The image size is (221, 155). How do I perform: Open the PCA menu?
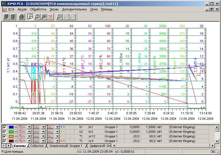[x=11, y=9]
